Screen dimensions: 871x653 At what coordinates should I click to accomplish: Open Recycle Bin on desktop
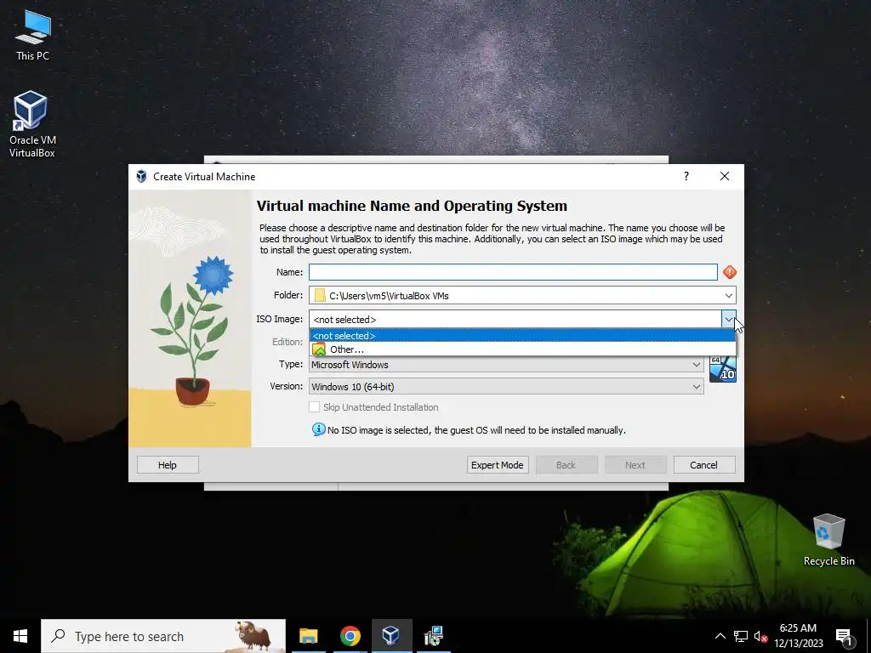click(828, 540)
